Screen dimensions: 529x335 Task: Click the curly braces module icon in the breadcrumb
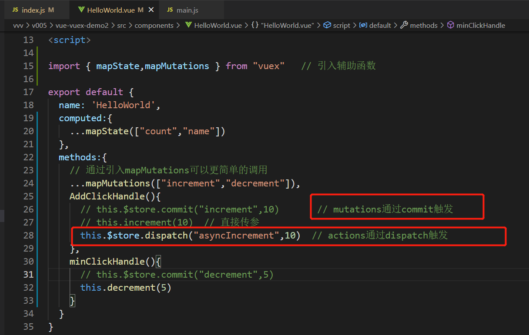[x=255, y=25]
